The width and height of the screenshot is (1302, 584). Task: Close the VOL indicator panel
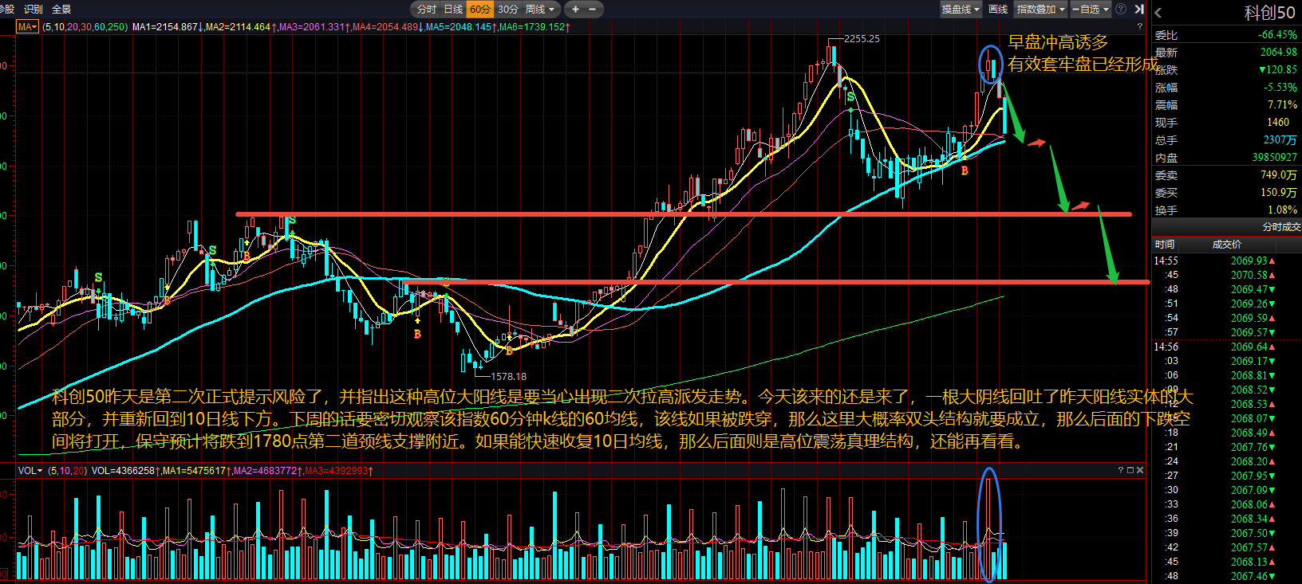(x=1140, y=470)
